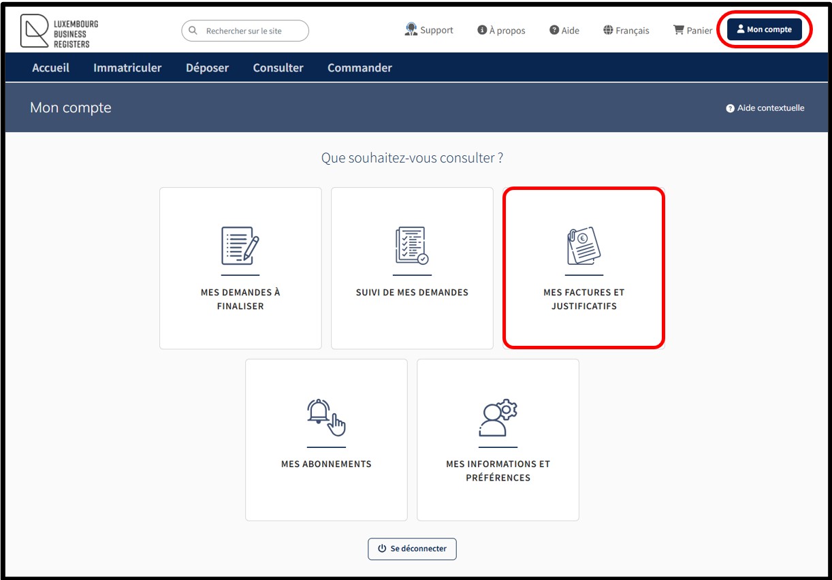Open the À propos link

pos(501,30)
